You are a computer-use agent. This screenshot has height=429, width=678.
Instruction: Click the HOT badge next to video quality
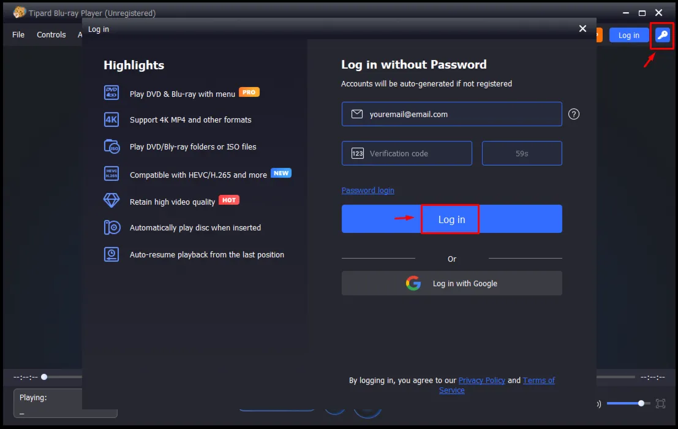(228, 200)
